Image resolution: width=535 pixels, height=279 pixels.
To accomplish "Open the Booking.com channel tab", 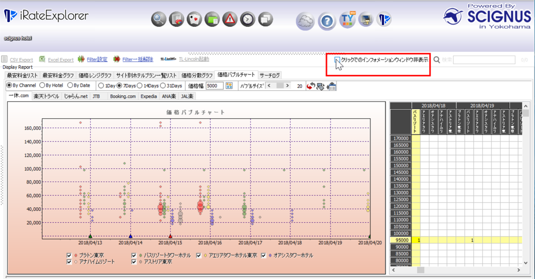I will click(x=123, y=96).
